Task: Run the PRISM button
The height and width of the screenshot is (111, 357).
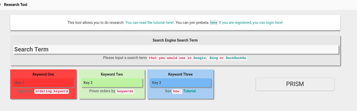Action: coord(295,84)
